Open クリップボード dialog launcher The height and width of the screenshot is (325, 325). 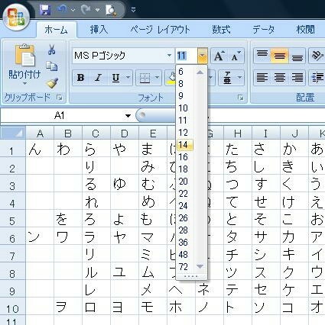coord(60,98)
